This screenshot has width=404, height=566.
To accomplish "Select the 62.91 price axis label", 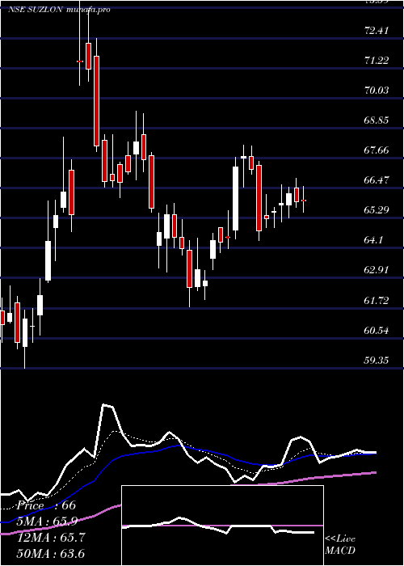I will pyautogui.click(x=377, y=269).
